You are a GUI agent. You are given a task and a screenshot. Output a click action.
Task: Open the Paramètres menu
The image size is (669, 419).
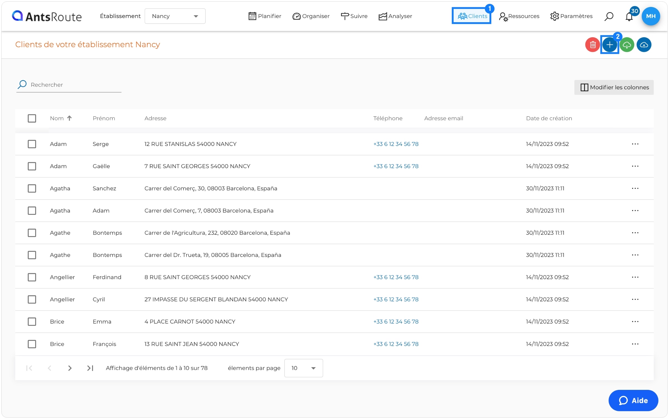coord(571,16)
